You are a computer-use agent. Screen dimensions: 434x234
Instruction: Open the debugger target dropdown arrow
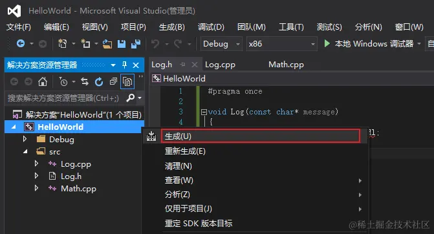[418, 44]
